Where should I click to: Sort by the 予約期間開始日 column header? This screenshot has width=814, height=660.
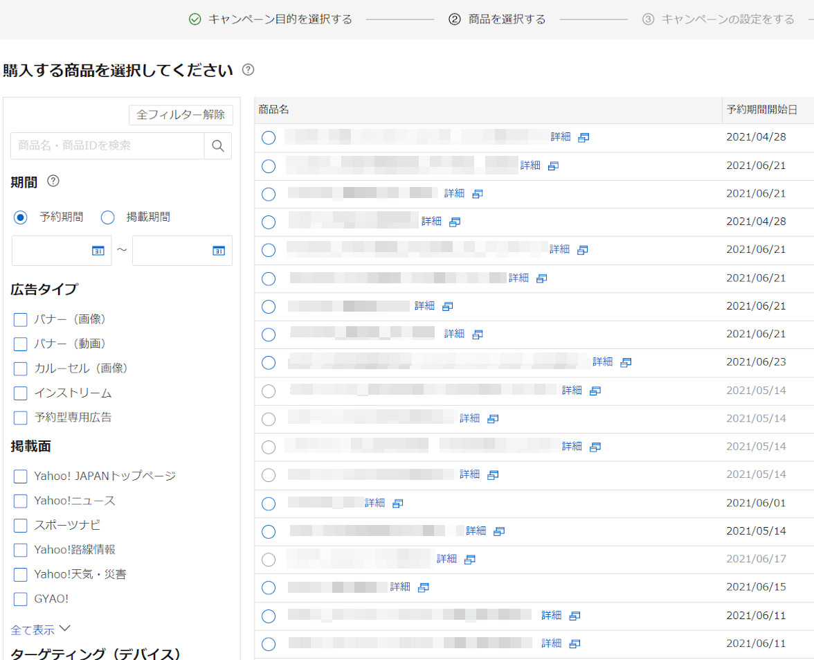pos(761,110)
